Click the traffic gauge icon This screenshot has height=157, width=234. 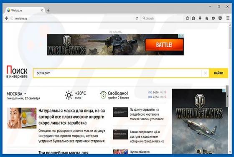(103, 95)
